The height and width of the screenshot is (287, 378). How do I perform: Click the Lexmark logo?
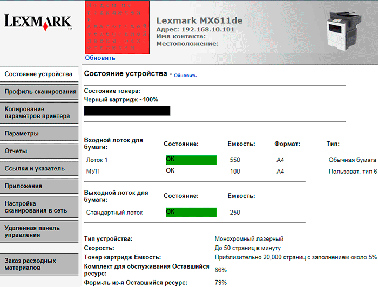[x=38, y=23]
